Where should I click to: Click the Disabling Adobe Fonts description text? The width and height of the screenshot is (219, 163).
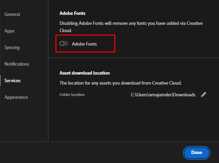pos(131,27)
